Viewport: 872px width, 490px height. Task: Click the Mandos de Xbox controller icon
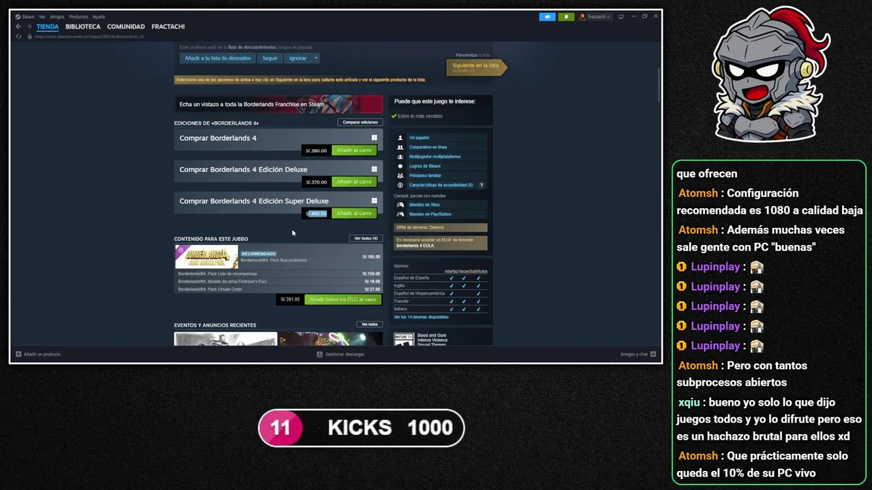click(x=401, y=205)
